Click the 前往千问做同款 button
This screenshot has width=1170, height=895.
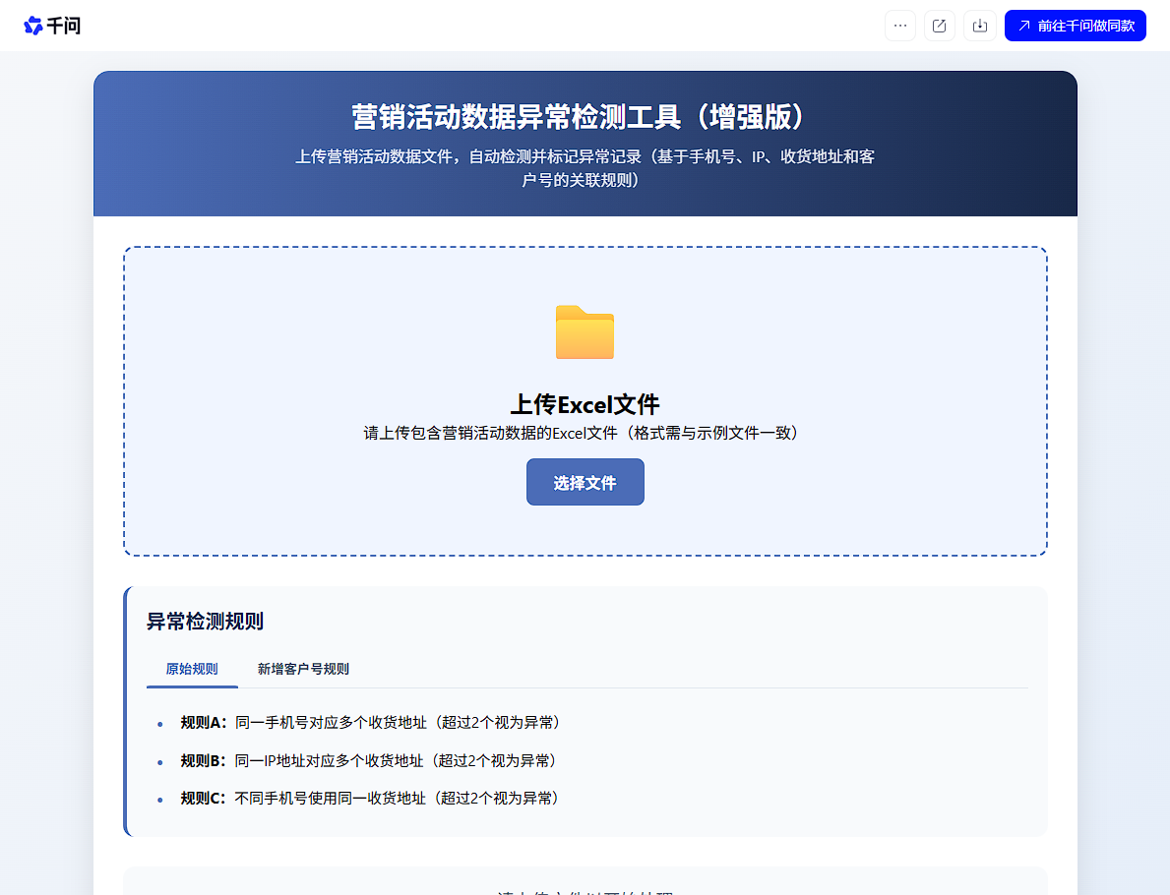click(1076, 27)
